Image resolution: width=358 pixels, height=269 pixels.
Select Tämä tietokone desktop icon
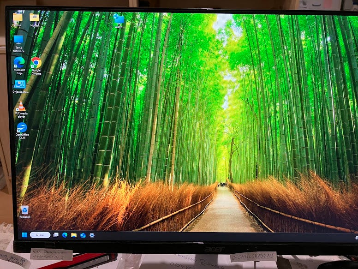pos(18,44)
